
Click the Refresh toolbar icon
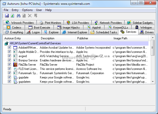tap(12, 16)
